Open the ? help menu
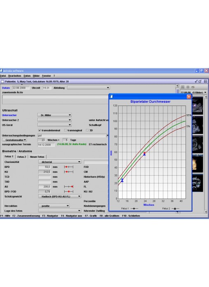The image size is (209, 287). pyautogui.click(x=54, y=76)
